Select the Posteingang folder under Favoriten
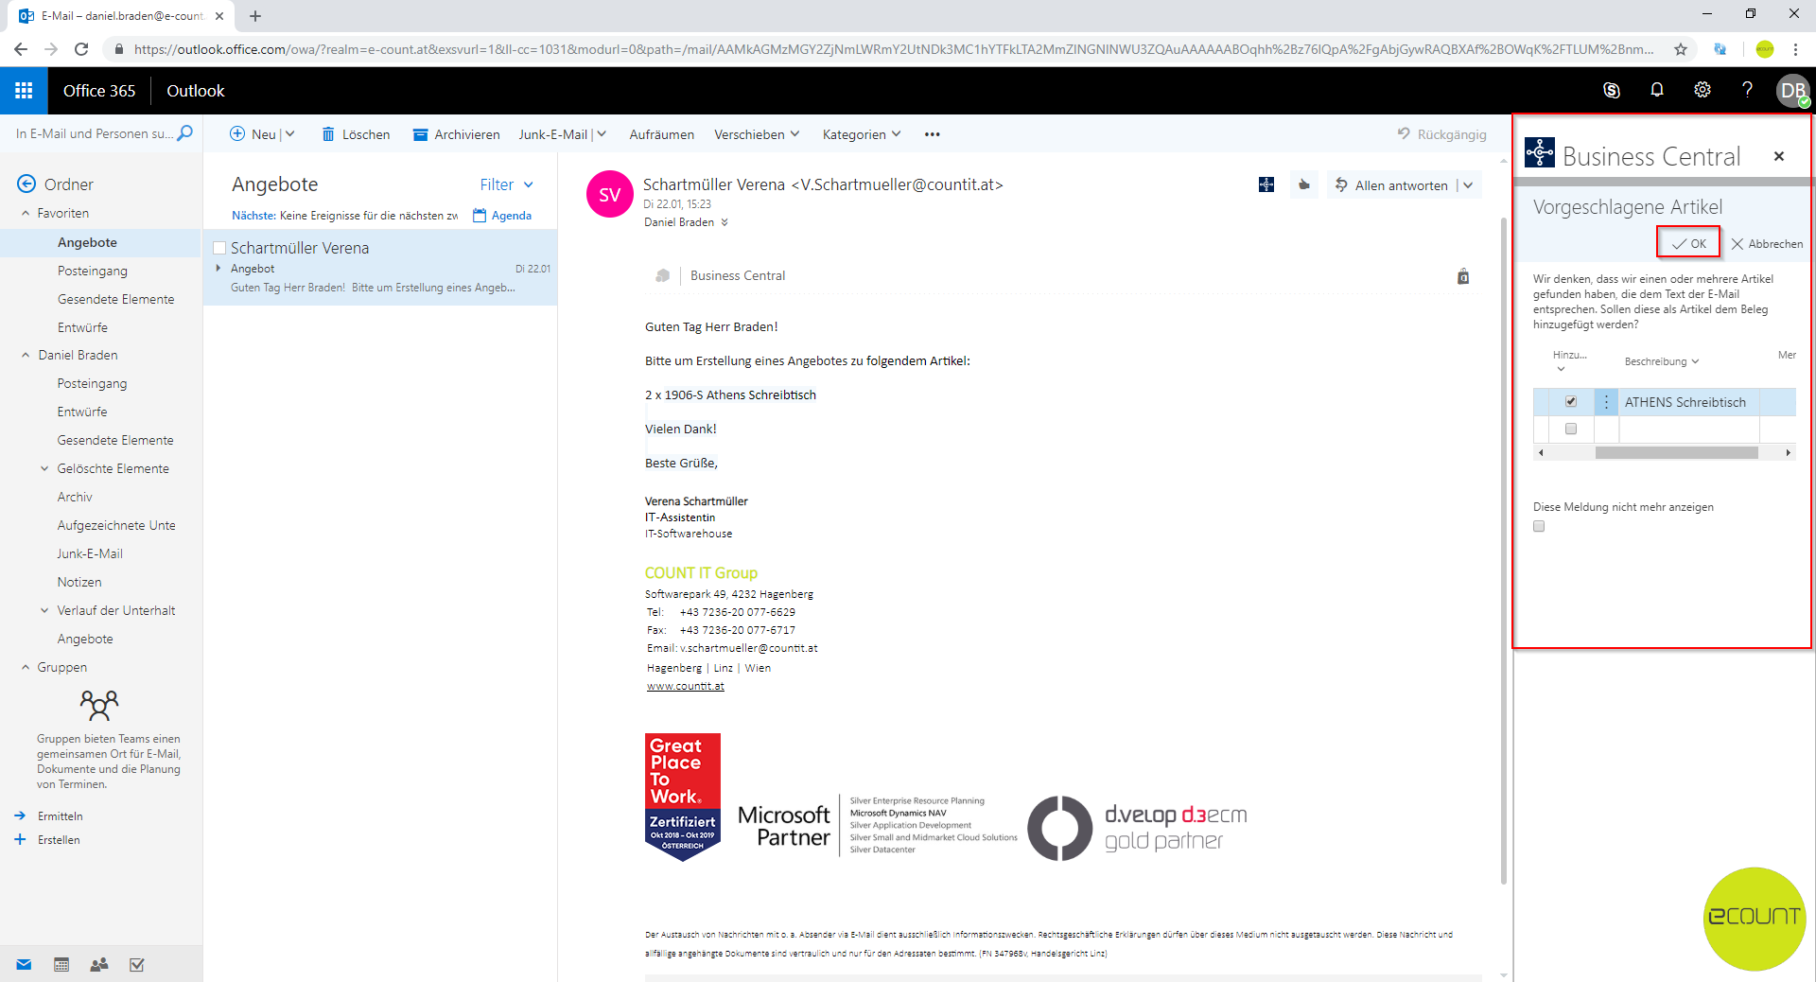The height and width of the screenshot is (982, 1816). click(x=93, y=271)
